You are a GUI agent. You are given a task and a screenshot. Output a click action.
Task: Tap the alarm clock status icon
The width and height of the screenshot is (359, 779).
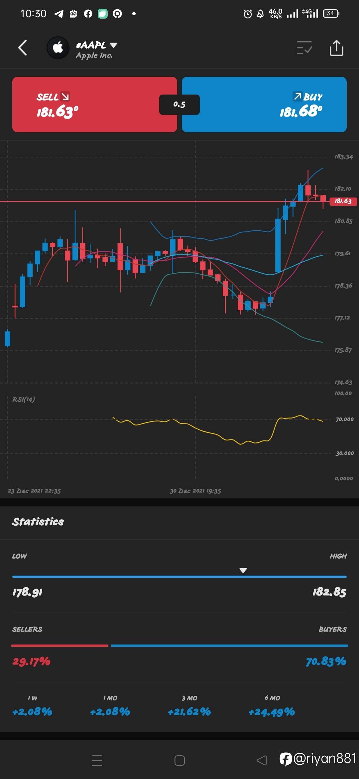[248, 14]
